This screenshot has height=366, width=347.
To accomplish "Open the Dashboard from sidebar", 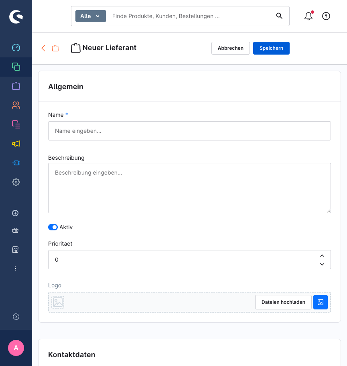I will coord(16,47).
